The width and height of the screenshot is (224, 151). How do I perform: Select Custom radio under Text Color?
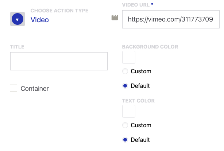pyautogui.click(x=125, y=125)
